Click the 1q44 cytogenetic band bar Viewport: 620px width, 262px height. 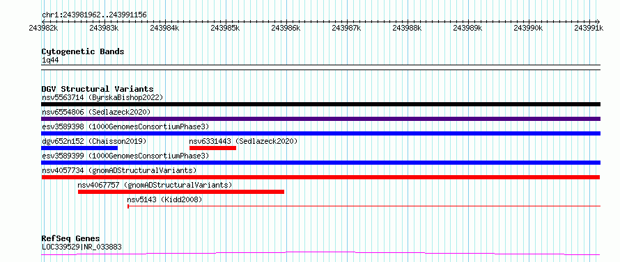coord(320,67)
